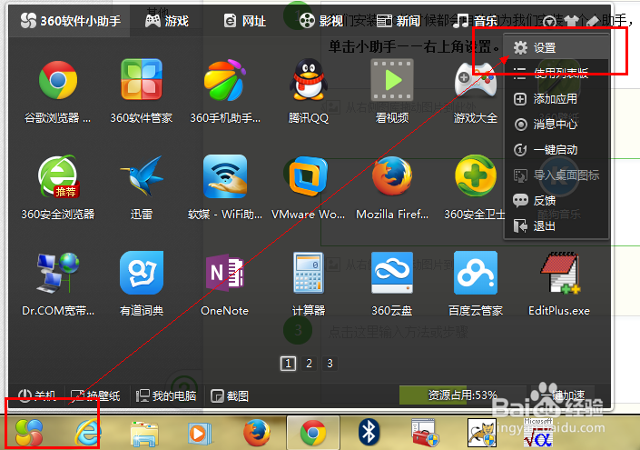Open 看视频 video icon
640x450 pixels.
pyautogui.click(x=392, y=80)
